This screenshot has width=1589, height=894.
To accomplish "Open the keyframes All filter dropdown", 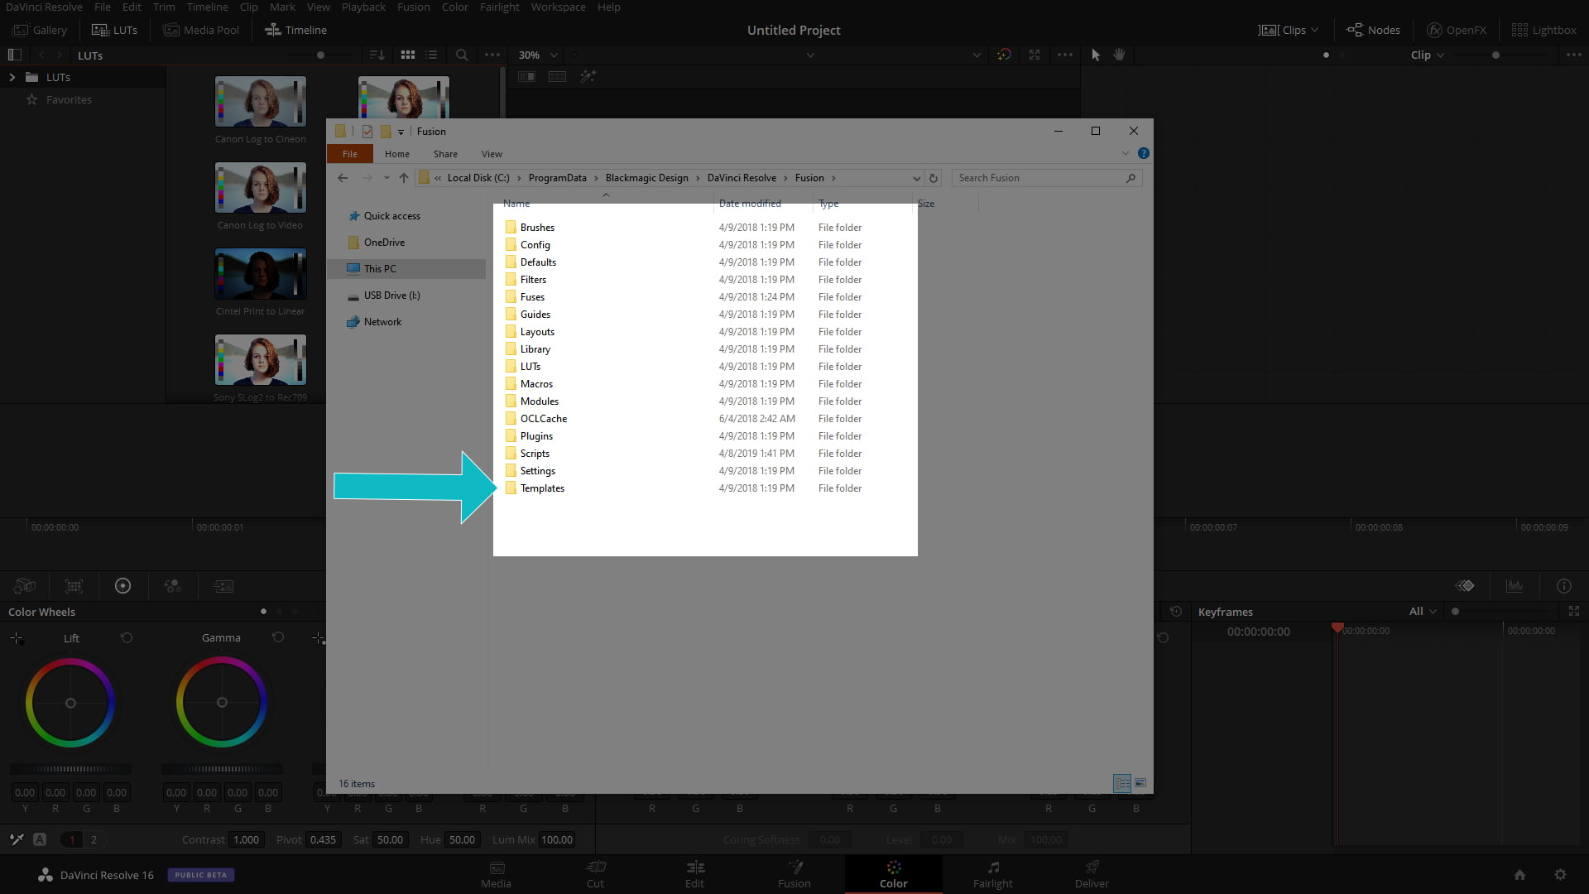I will 1420,612.
